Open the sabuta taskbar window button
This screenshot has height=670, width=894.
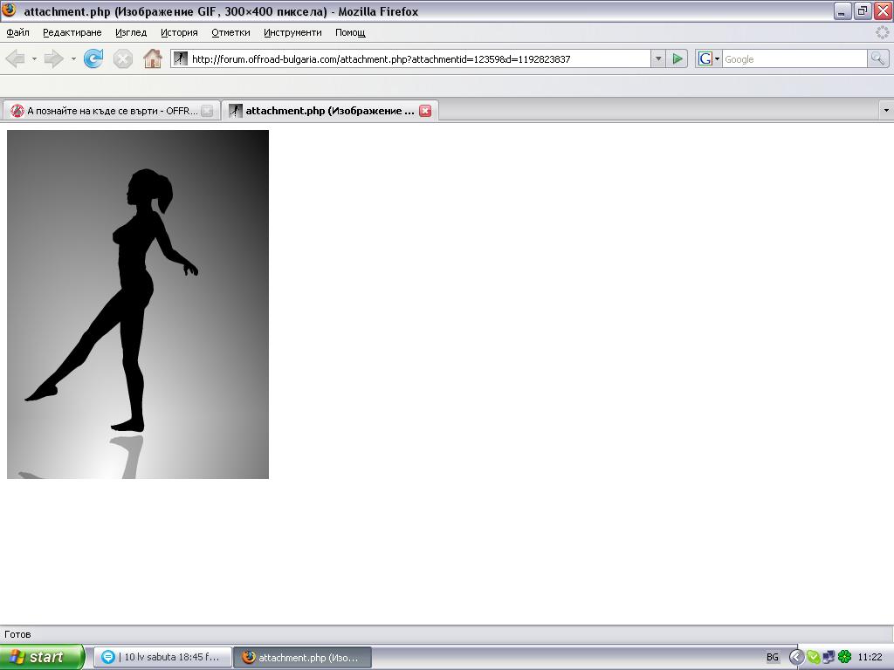click(162, 657)
